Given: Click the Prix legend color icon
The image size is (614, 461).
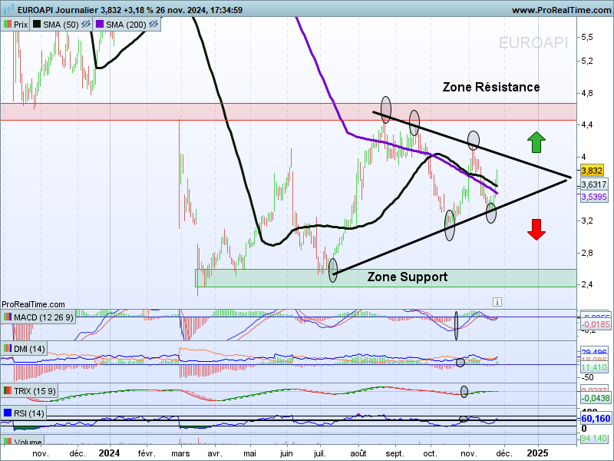Looking at the screenshot, I should point(8,25).
